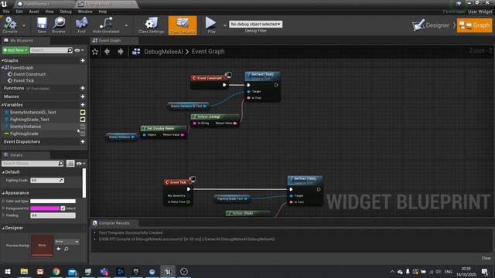Open the Debug menu
This screenshot has height=278, width=495.
click(66, 12)
